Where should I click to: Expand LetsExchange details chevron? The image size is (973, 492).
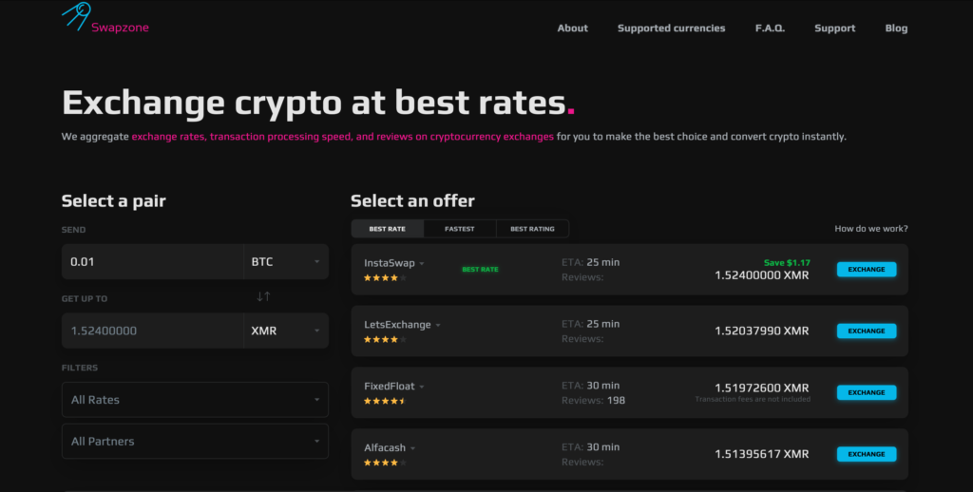point(438,325)
